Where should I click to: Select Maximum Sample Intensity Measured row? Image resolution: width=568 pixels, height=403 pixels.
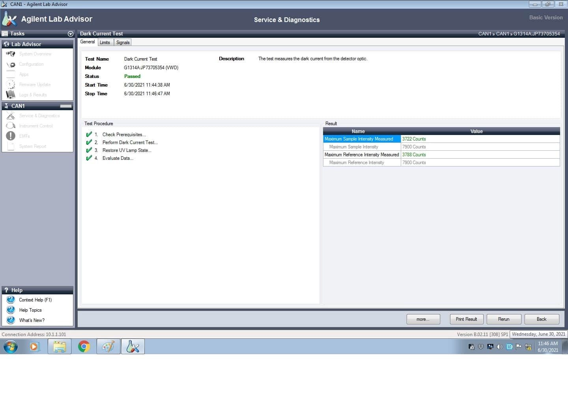(x=441, y=139)
